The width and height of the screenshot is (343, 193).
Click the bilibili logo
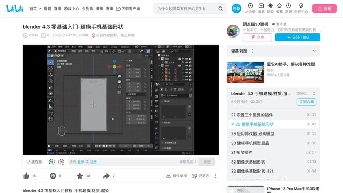click(14, 9)
